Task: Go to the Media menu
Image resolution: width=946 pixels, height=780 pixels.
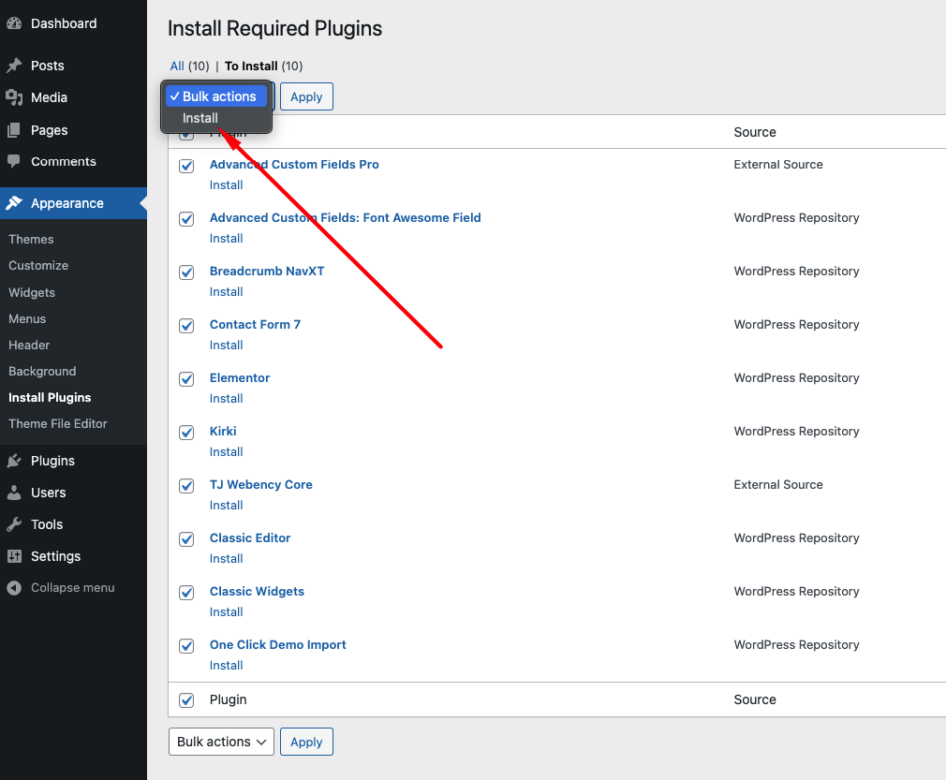Action: click(x=49, y=97)
